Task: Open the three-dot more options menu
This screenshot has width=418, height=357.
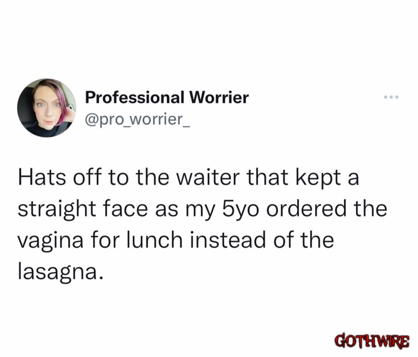Action: point(391,97)
